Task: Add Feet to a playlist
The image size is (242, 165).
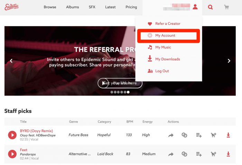Action: tap(199, 154)
